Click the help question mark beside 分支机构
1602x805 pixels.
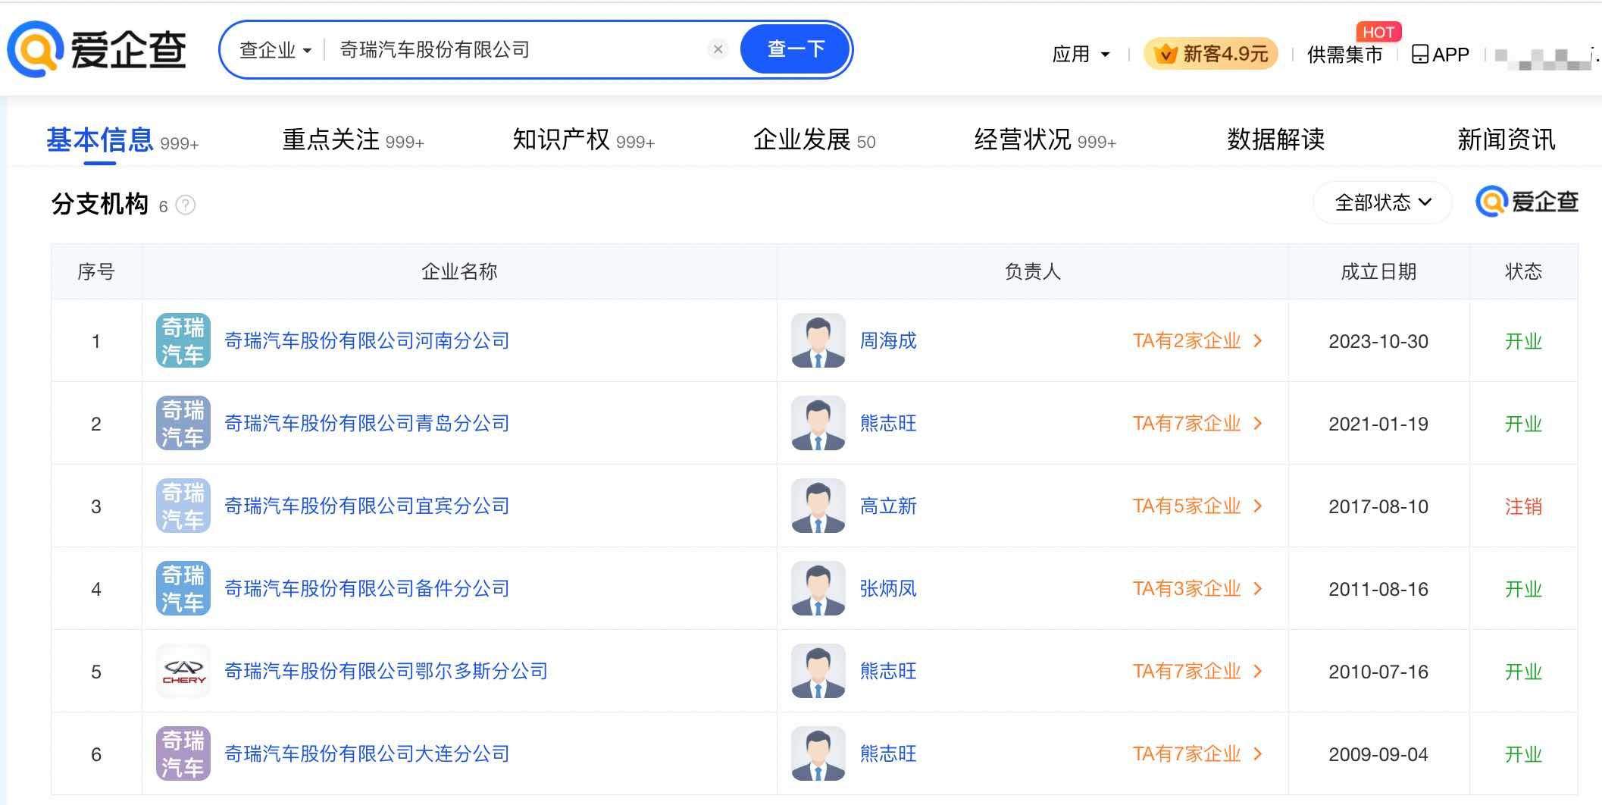[186, 205]
